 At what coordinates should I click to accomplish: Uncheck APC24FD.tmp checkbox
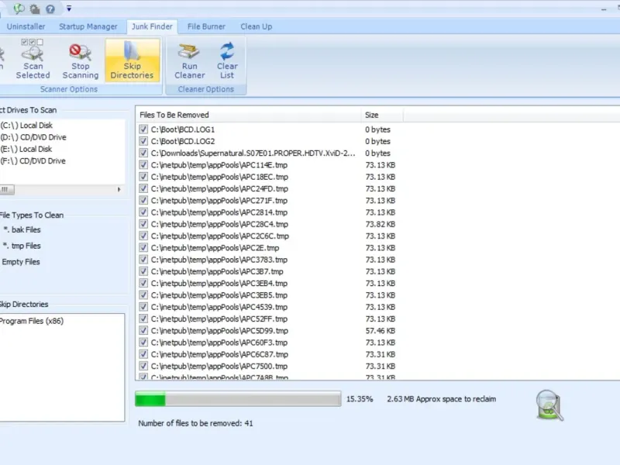[x=143, y=188]
